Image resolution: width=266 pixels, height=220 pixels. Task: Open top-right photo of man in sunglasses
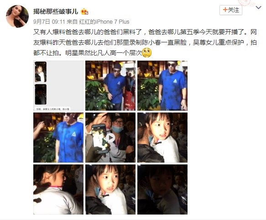click(162, 86)
